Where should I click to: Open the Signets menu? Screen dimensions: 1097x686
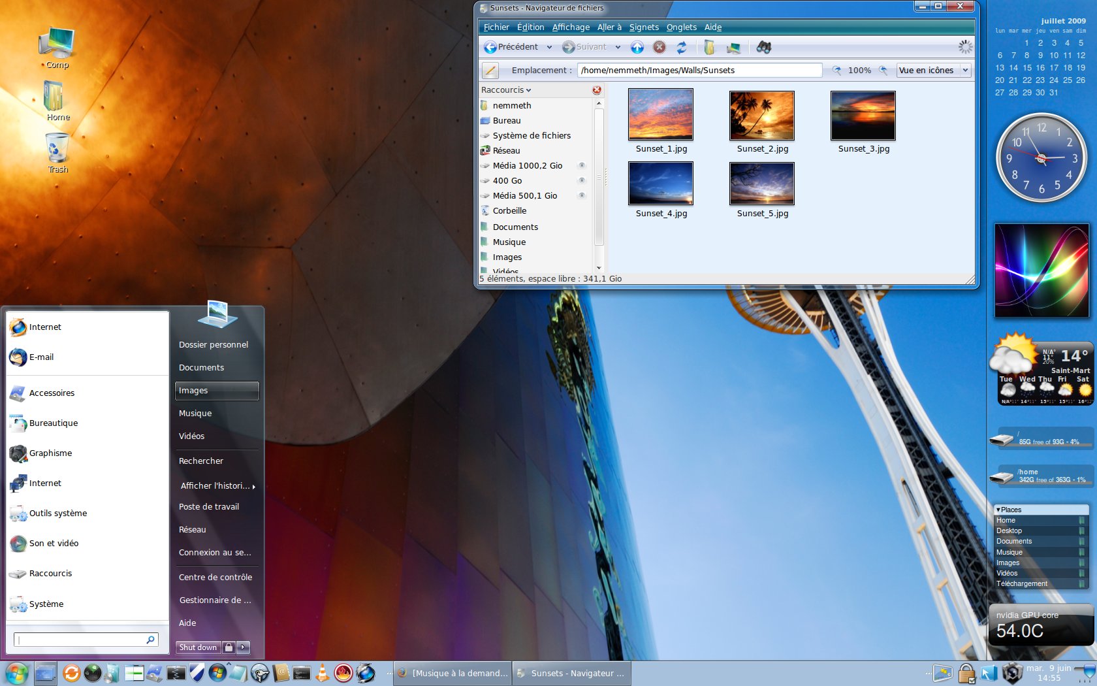(x=644, y=27)
